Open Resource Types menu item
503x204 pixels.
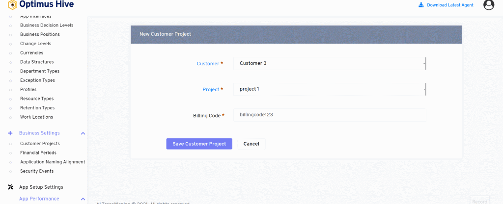37,99
